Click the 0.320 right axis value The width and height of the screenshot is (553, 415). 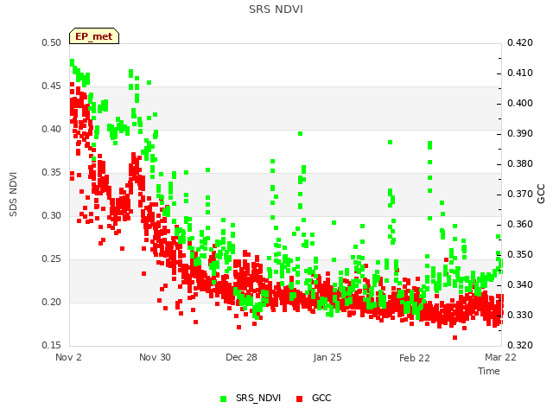pos(520,345)
